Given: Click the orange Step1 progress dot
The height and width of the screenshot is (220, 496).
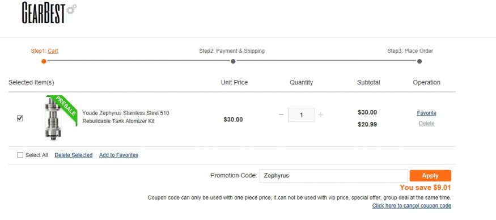Looking at the screenshot, I should coord(44,61).
